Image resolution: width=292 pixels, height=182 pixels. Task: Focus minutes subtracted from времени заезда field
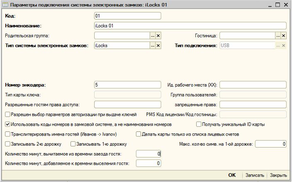(x=148, y=154)
